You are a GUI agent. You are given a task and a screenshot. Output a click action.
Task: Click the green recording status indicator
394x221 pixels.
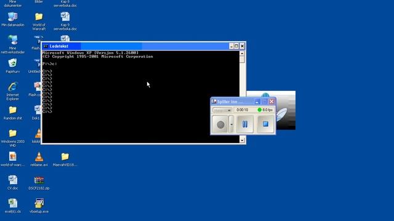260,110
